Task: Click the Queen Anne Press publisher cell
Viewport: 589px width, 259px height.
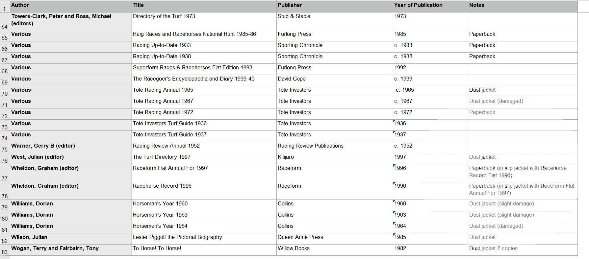Action: coord(335,239)
